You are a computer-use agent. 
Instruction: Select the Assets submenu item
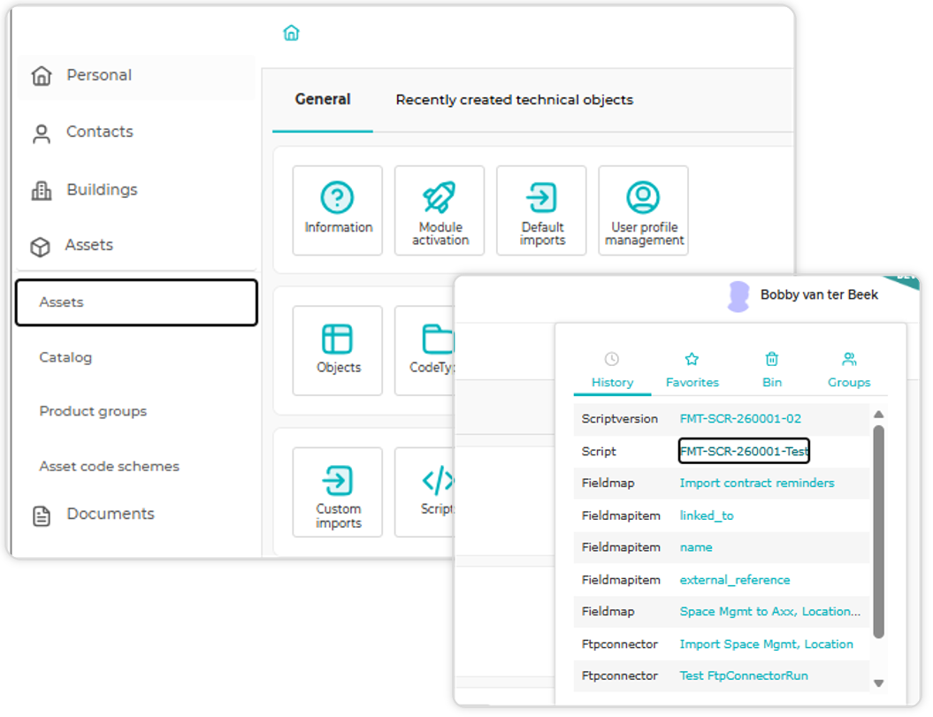tap(136, 302)
